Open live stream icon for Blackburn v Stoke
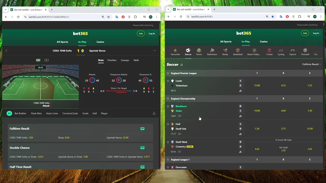 click(x=180, y=116)
